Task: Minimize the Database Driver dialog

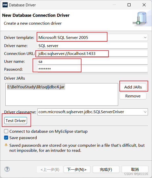Action: pos(114,5)
